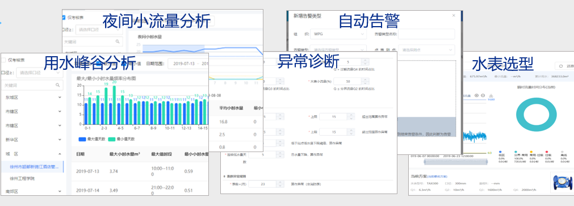574x206 pixels.
Task: Collapse the 城区 tree node
Action: pyautogui.click(x=60, y=154)
